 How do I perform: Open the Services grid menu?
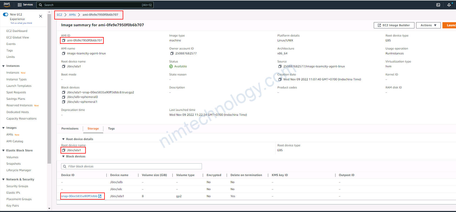click(x=25, y=5)
